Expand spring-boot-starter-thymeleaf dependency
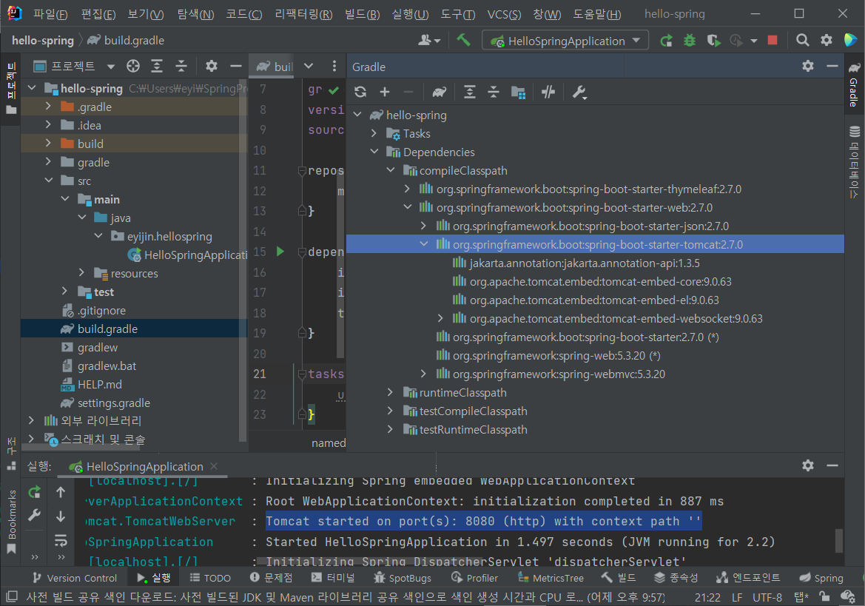865x606 pixels. point(407,189)
